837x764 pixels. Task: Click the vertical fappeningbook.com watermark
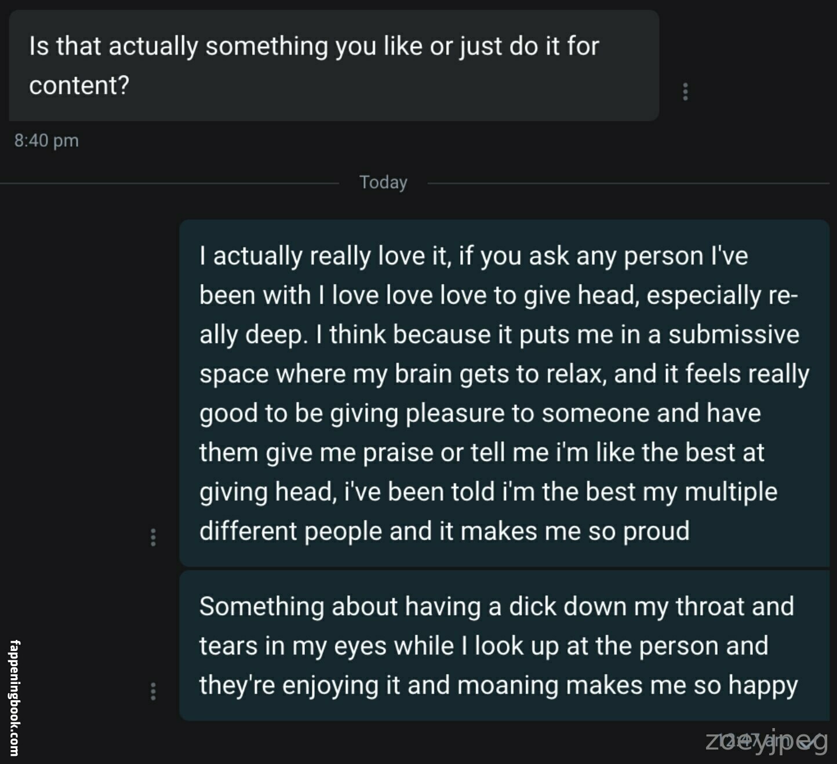coord(14,697)
